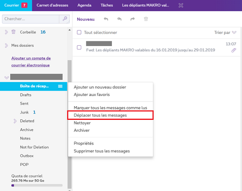Click the search magnifier icon

point(64,19)
